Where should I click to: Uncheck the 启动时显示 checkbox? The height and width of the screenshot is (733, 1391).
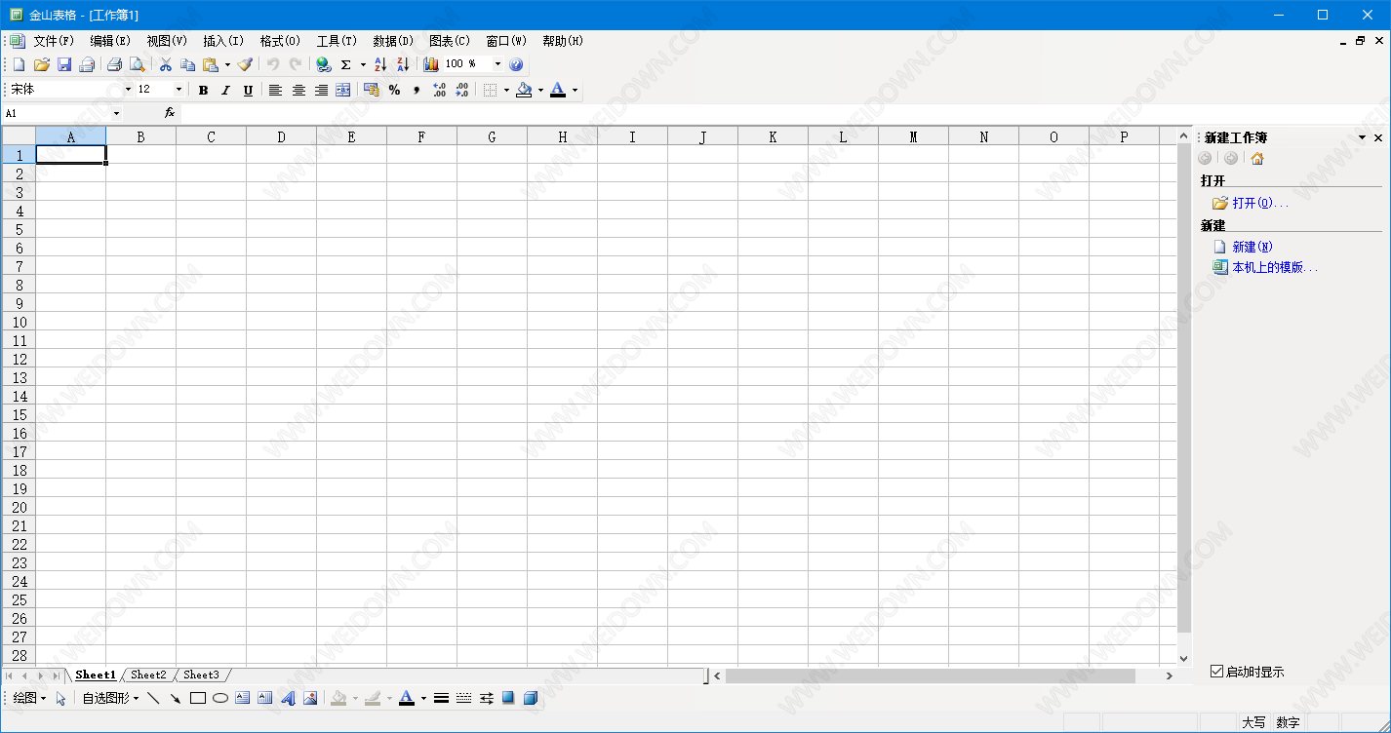(x=1216, y=671)
